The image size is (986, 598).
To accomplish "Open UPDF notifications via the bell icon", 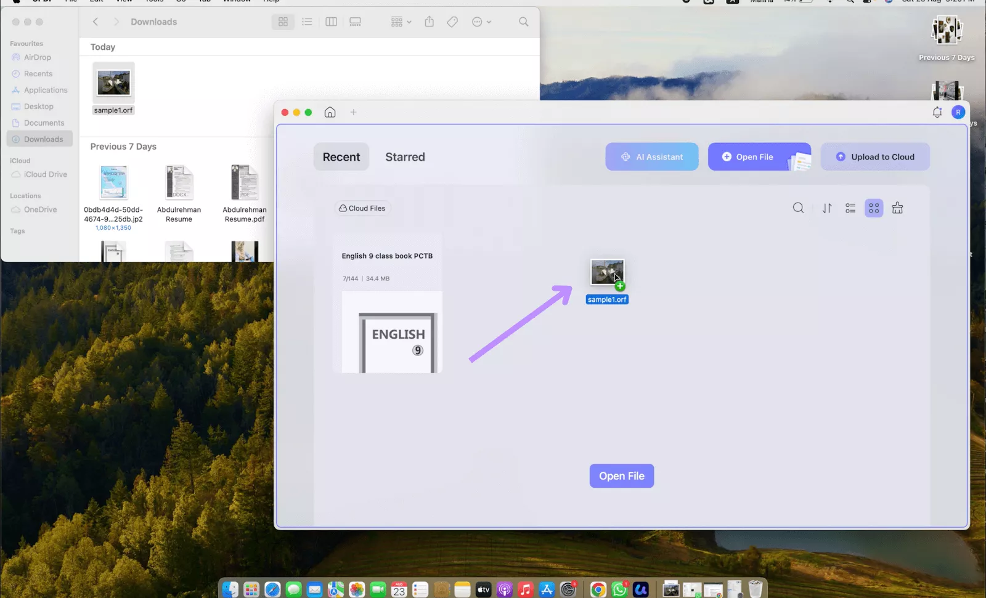I will coord(937,112).
